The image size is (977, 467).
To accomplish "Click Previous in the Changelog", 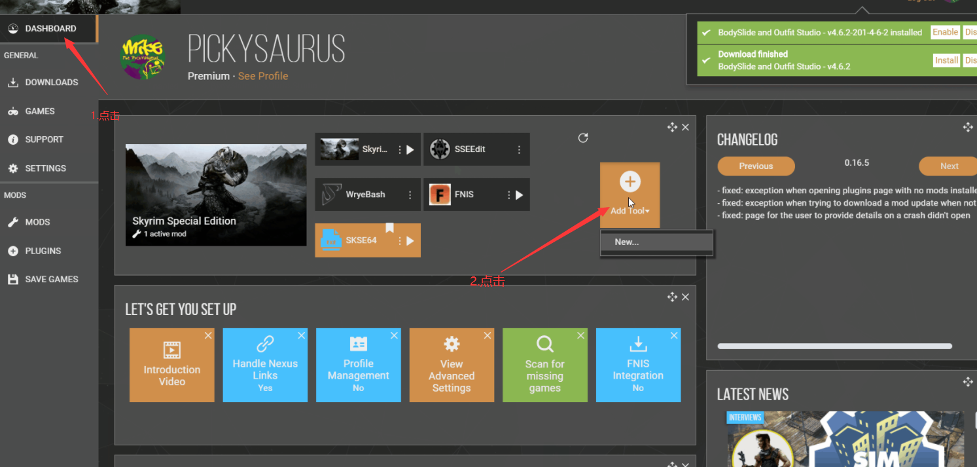I will click(756, 166).
